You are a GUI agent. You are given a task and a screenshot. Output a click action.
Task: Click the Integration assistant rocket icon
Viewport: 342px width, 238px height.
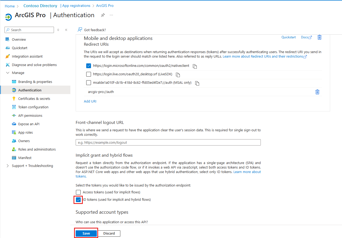tap(7, 56)
